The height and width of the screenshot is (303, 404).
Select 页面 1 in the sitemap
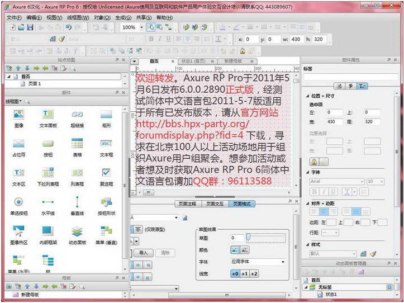(x=34, y=84)
